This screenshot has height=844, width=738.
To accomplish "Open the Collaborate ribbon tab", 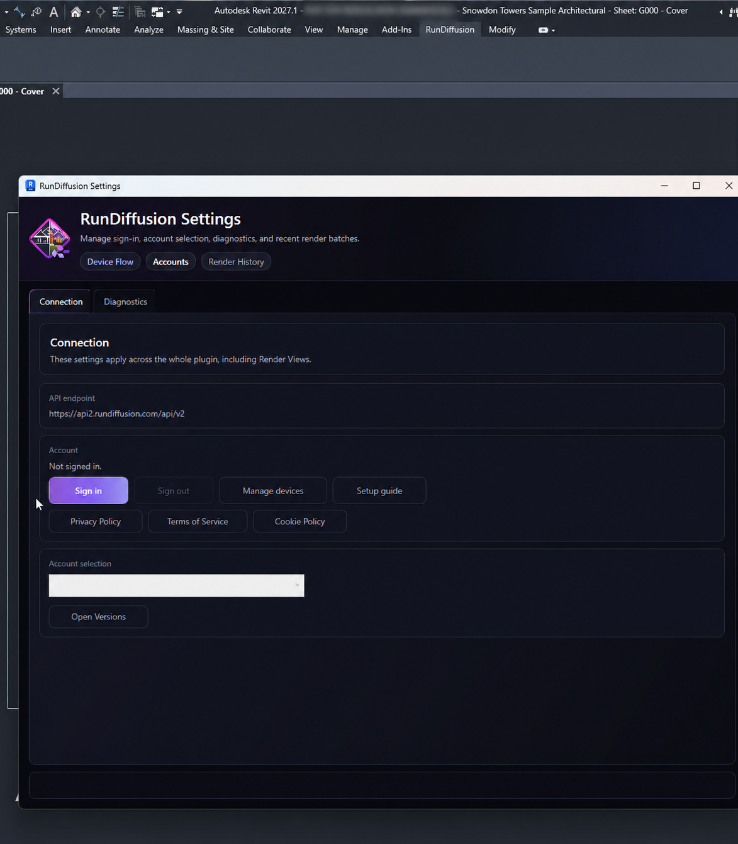I will click(x=269, y=30).
